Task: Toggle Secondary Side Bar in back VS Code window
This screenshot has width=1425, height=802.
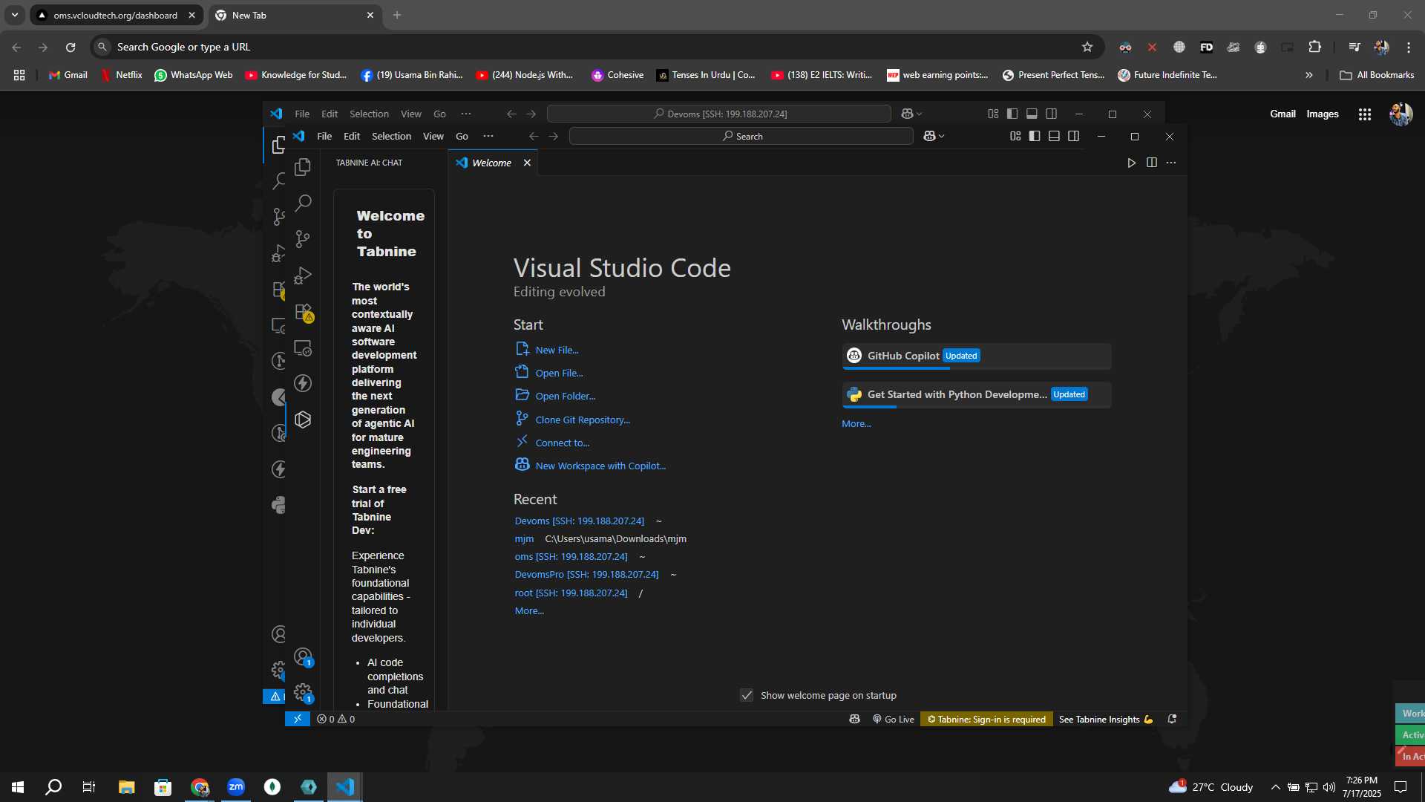Action: click(1051, 114)
